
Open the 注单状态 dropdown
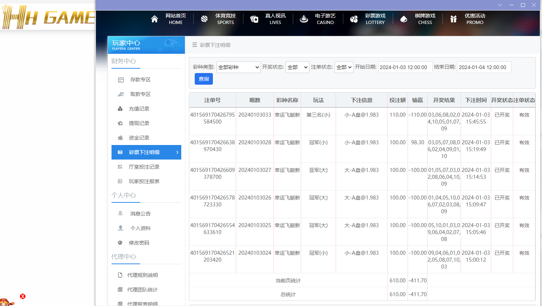344,67
